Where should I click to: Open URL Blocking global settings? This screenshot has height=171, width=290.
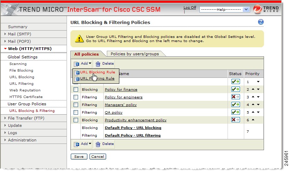22,77
